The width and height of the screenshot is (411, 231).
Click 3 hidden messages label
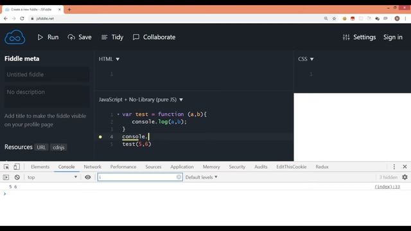tap(388, 177)
